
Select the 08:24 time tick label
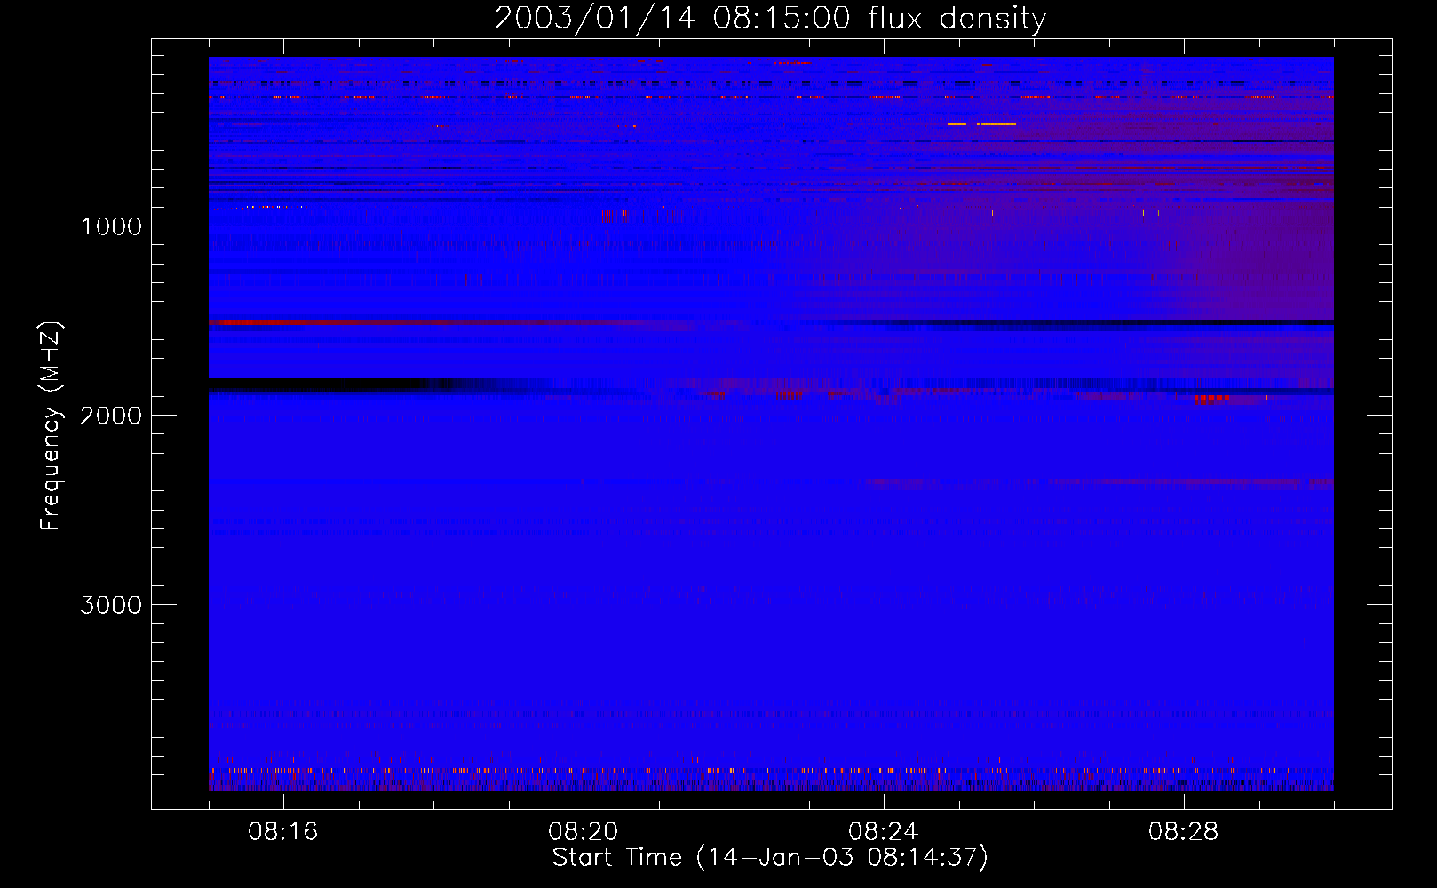(883, 831)
